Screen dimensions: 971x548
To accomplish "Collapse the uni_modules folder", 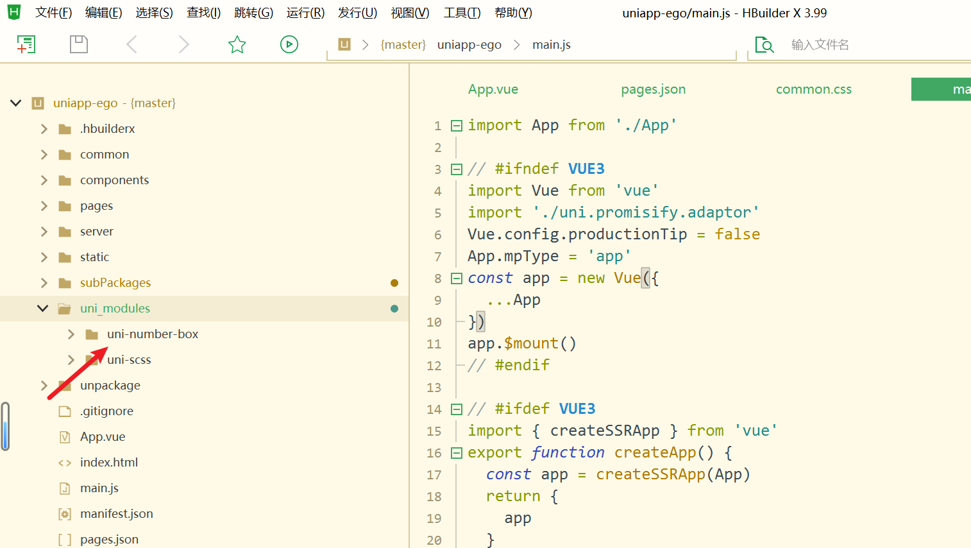I will click(43, 308).
